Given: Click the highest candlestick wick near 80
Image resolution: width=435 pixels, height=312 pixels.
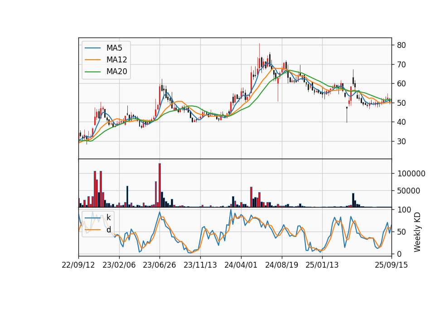Looking at the screenshot, I should click(259, 51).
